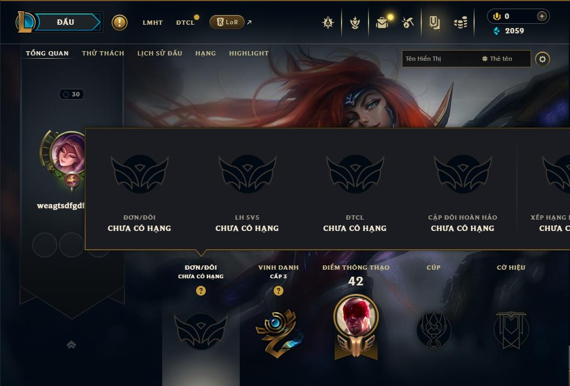Open the collection backpack icon

[x=381, y=23]
